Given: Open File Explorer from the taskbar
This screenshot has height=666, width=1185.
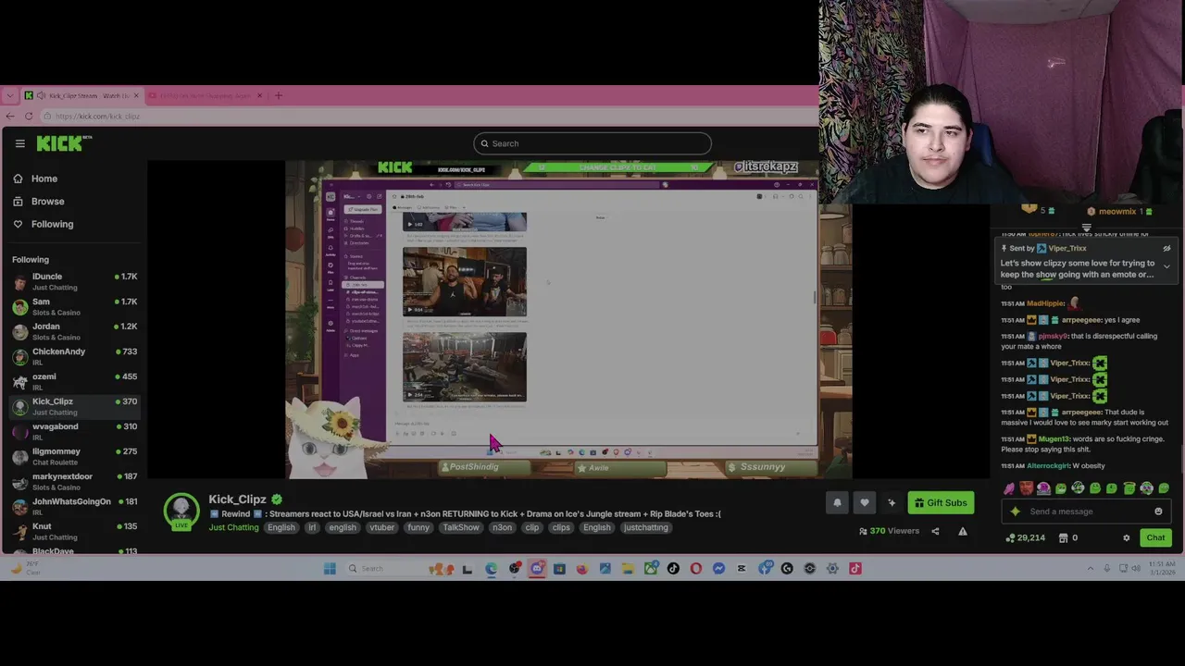Looking at the screenshot, I should tap(628, 569).
